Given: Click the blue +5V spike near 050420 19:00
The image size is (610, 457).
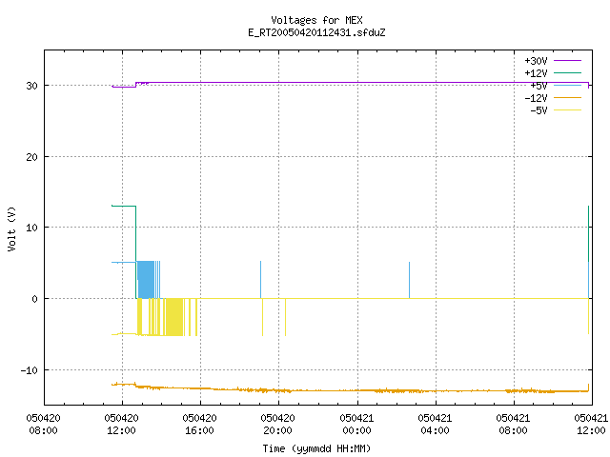Looking at the screenshot, I should tap(260, 280).
